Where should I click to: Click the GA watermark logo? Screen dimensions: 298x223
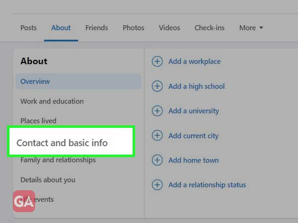tap(24, 201)
